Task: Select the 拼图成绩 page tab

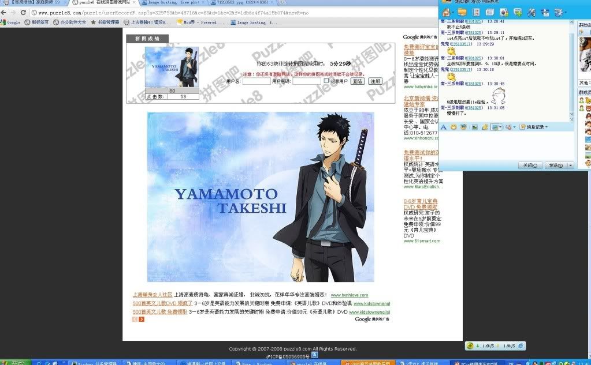Action: pyautogui.click(x=147, y=39)
